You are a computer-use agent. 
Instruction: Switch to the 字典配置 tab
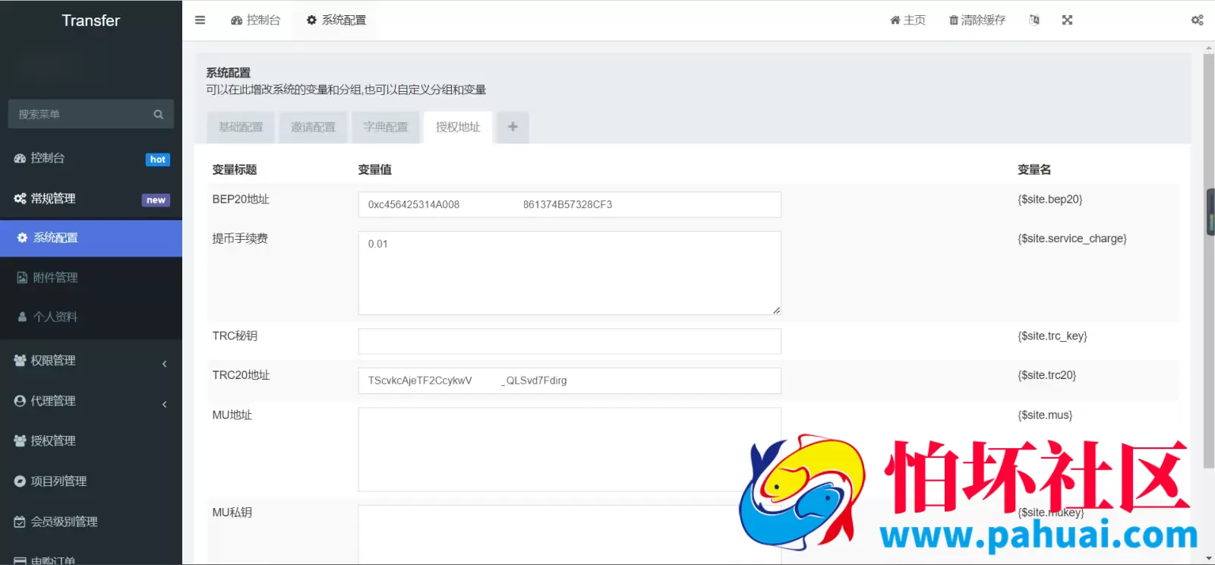click(x=385, y=128)
